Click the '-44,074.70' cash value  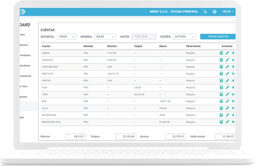pyautogui.click(x=113, y=74)
